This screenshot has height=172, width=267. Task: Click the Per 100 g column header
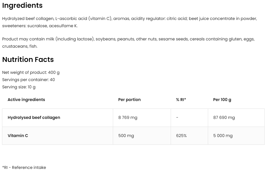point(222,100)
